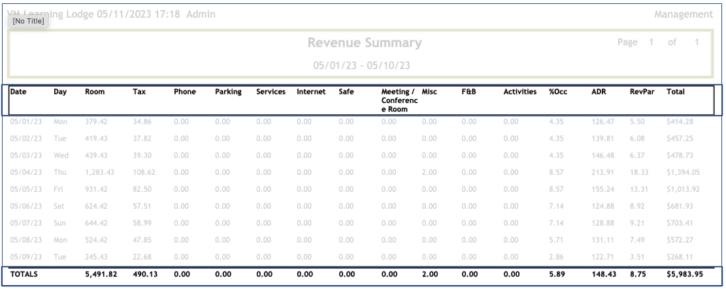This screenshot has width=726, height=289.
Task: Select the Tax column header
Action: (139, 93)
